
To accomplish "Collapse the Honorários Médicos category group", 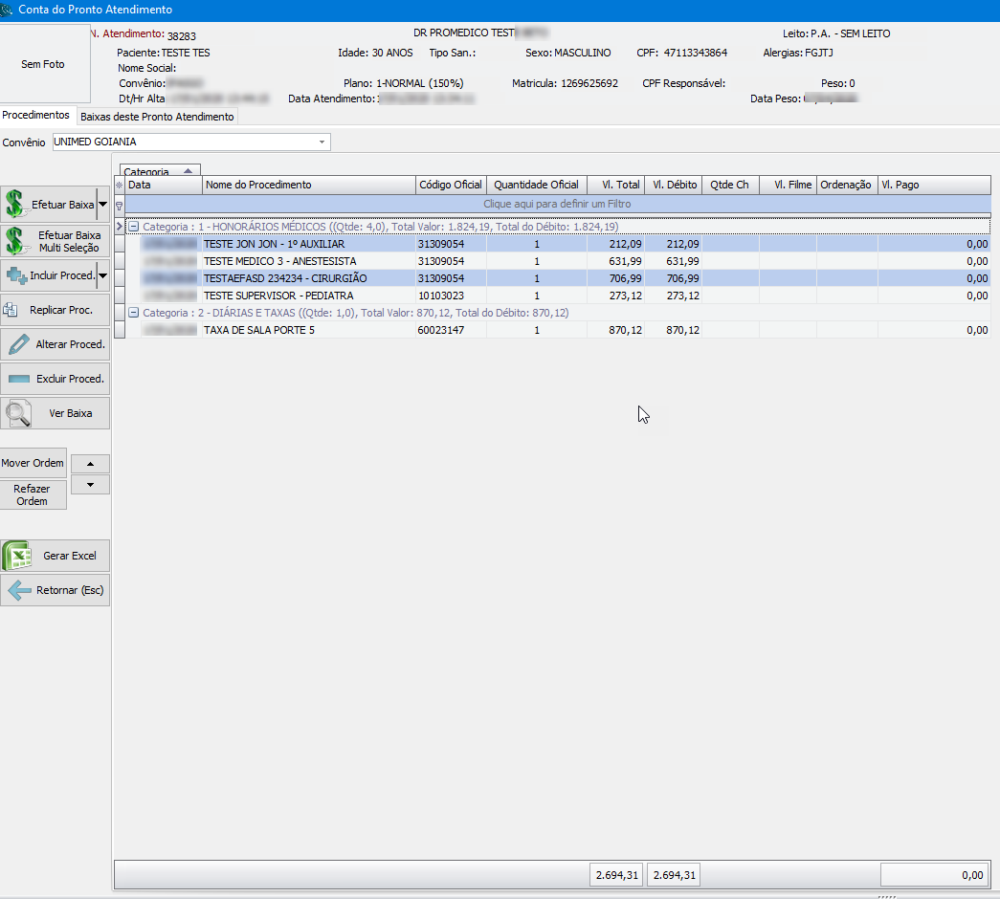I will pos(133,227).
